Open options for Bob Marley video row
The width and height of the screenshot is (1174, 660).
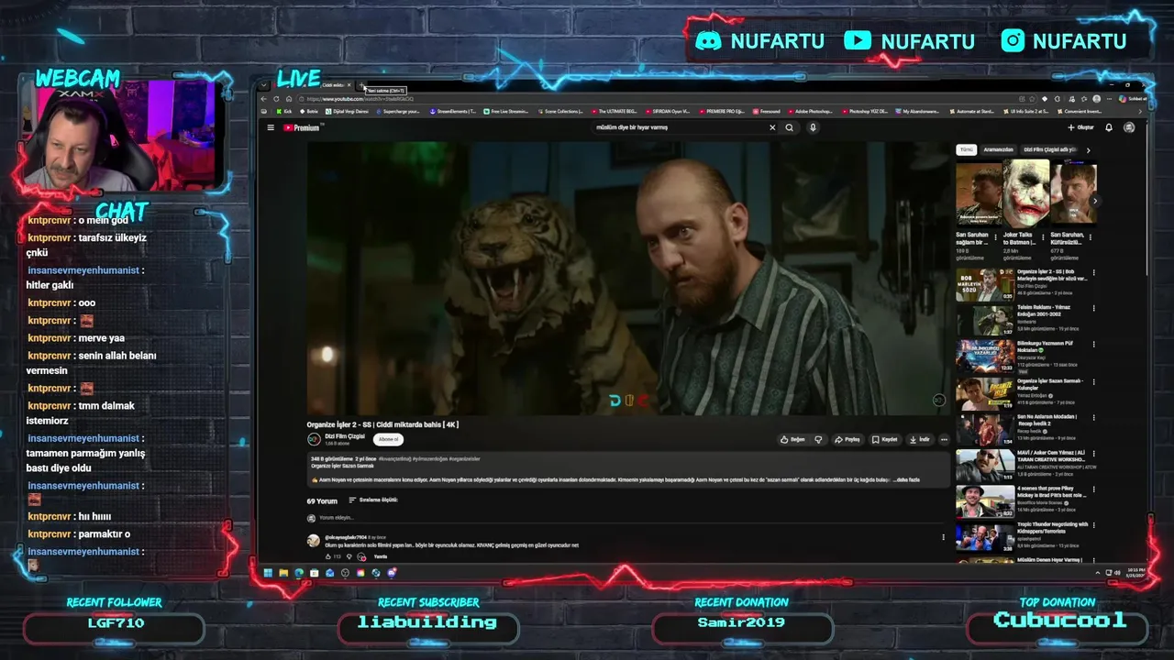pyautogui.click(x=1093, y=273)
